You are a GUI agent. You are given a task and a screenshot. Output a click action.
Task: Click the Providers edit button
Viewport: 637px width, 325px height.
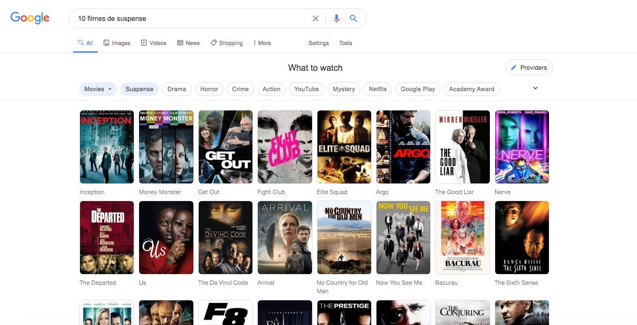pos(529,68)
